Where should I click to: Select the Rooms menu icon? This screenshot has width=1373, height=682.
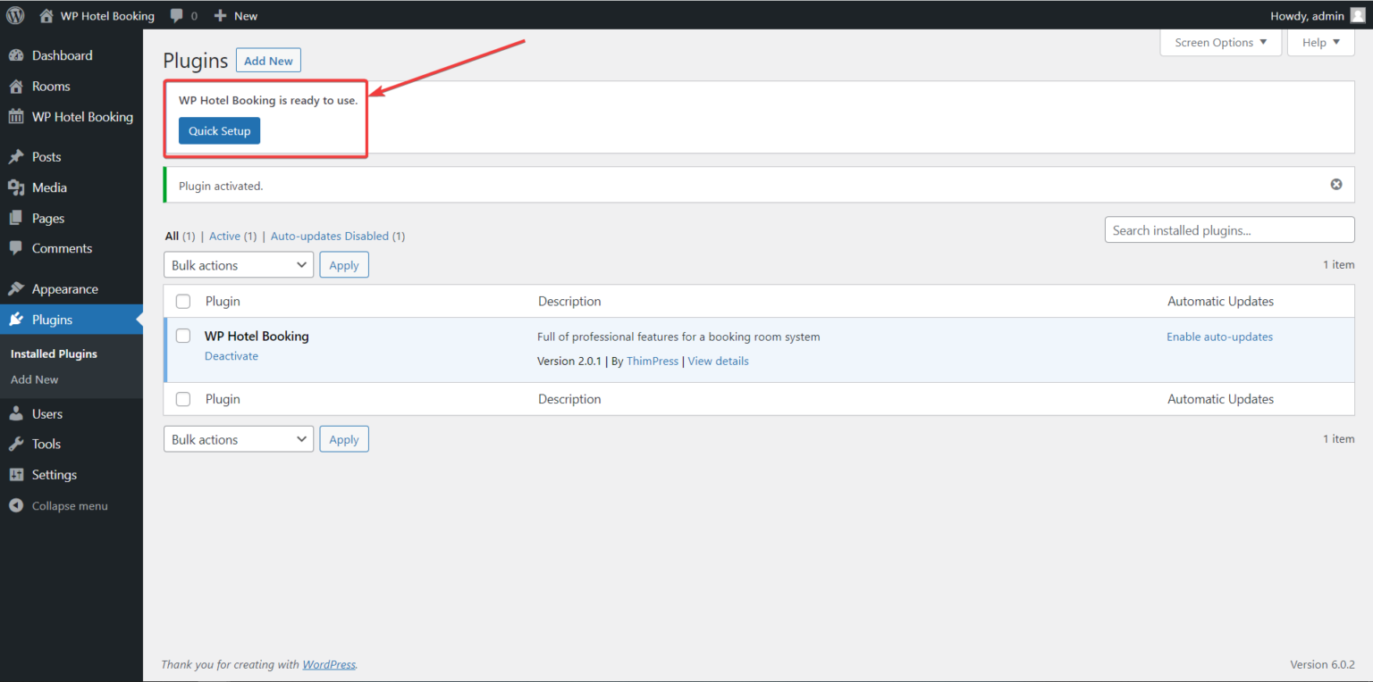pyautogui.click(x=18, y=86)
